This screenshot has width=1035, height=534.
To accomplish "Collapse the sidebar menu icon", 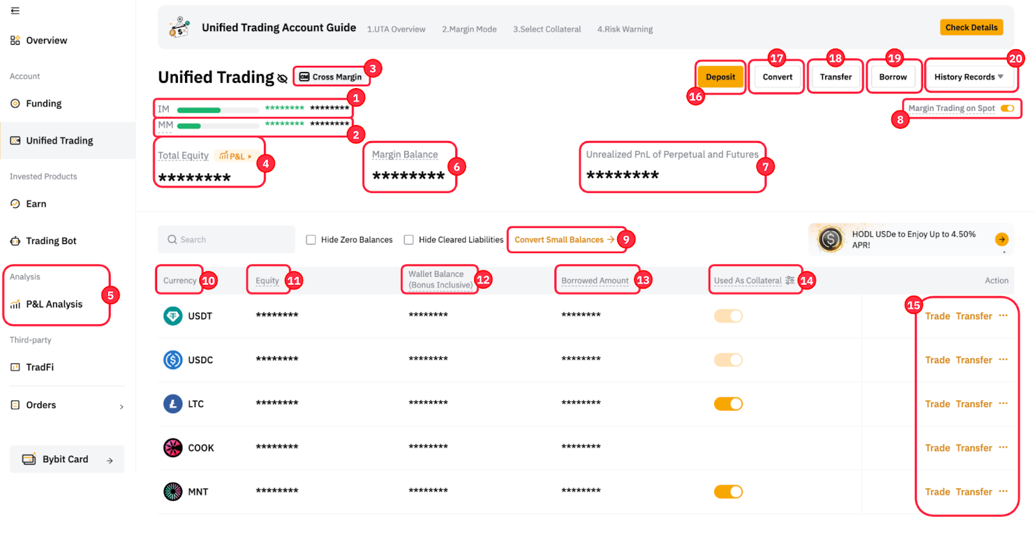I will pyautogui.click(x=15, y=10).
